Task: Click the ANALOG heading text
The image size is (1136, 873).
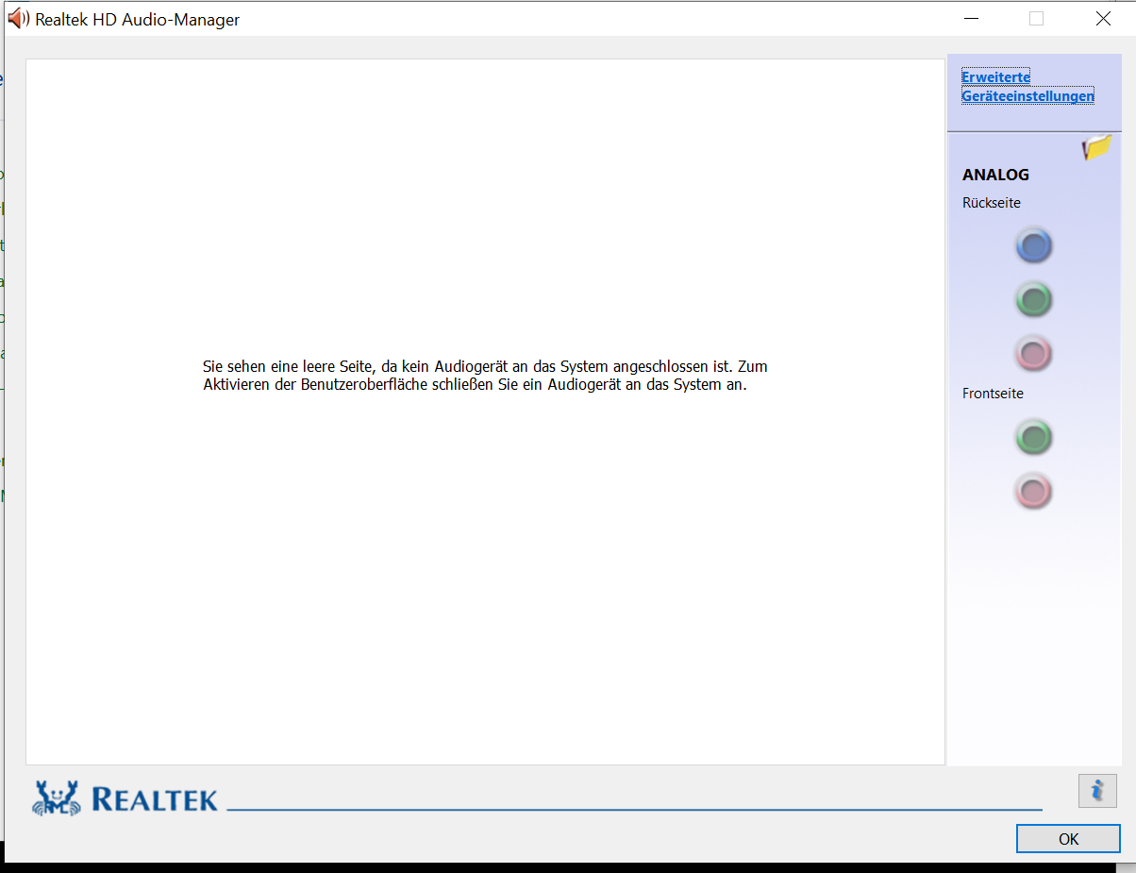Action: [x=995, y=175]
